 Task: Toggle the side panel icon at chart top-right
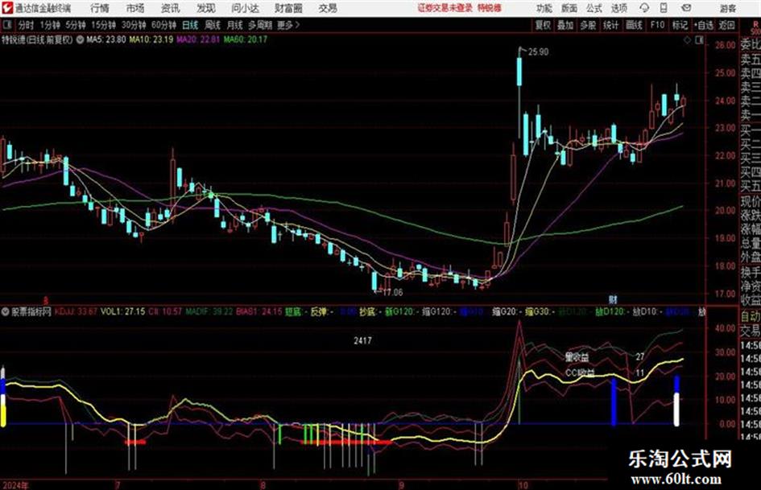click(x=699, y=41)
